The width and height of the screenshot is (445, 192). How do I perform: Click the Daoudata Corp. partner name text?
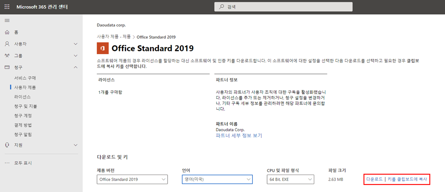230,130
